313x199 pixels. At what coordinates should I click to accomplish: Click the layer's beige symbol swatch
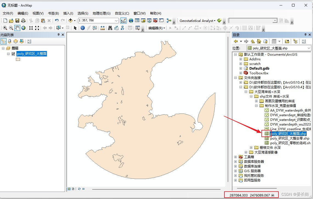point(18,59)
